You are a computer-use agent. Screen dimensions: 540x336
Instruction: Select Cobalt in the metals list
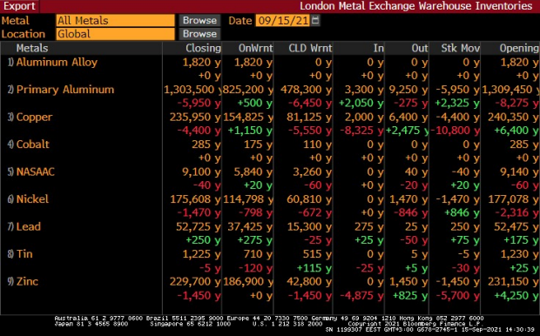coord(33,144)
